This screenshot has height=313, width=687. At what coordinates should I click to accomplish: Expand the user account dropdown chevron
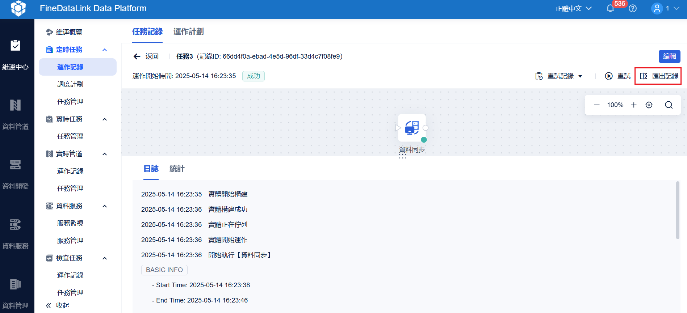[676, 8]
